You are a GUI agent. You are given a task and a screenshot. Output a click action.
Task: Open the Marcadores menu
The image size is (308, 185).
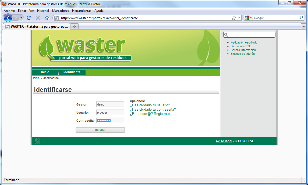click(61, 11)
